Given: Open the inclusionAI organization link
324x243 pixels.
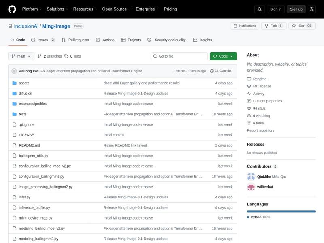Looking at the screenshot, I should point(26,26).
